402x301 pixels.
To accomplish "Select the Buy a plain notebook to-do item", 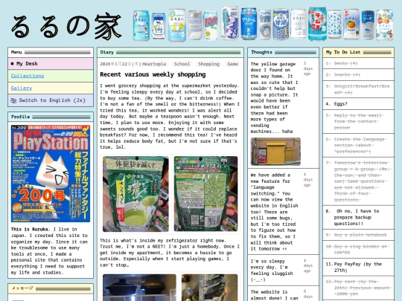I will (x=358, y=235).
